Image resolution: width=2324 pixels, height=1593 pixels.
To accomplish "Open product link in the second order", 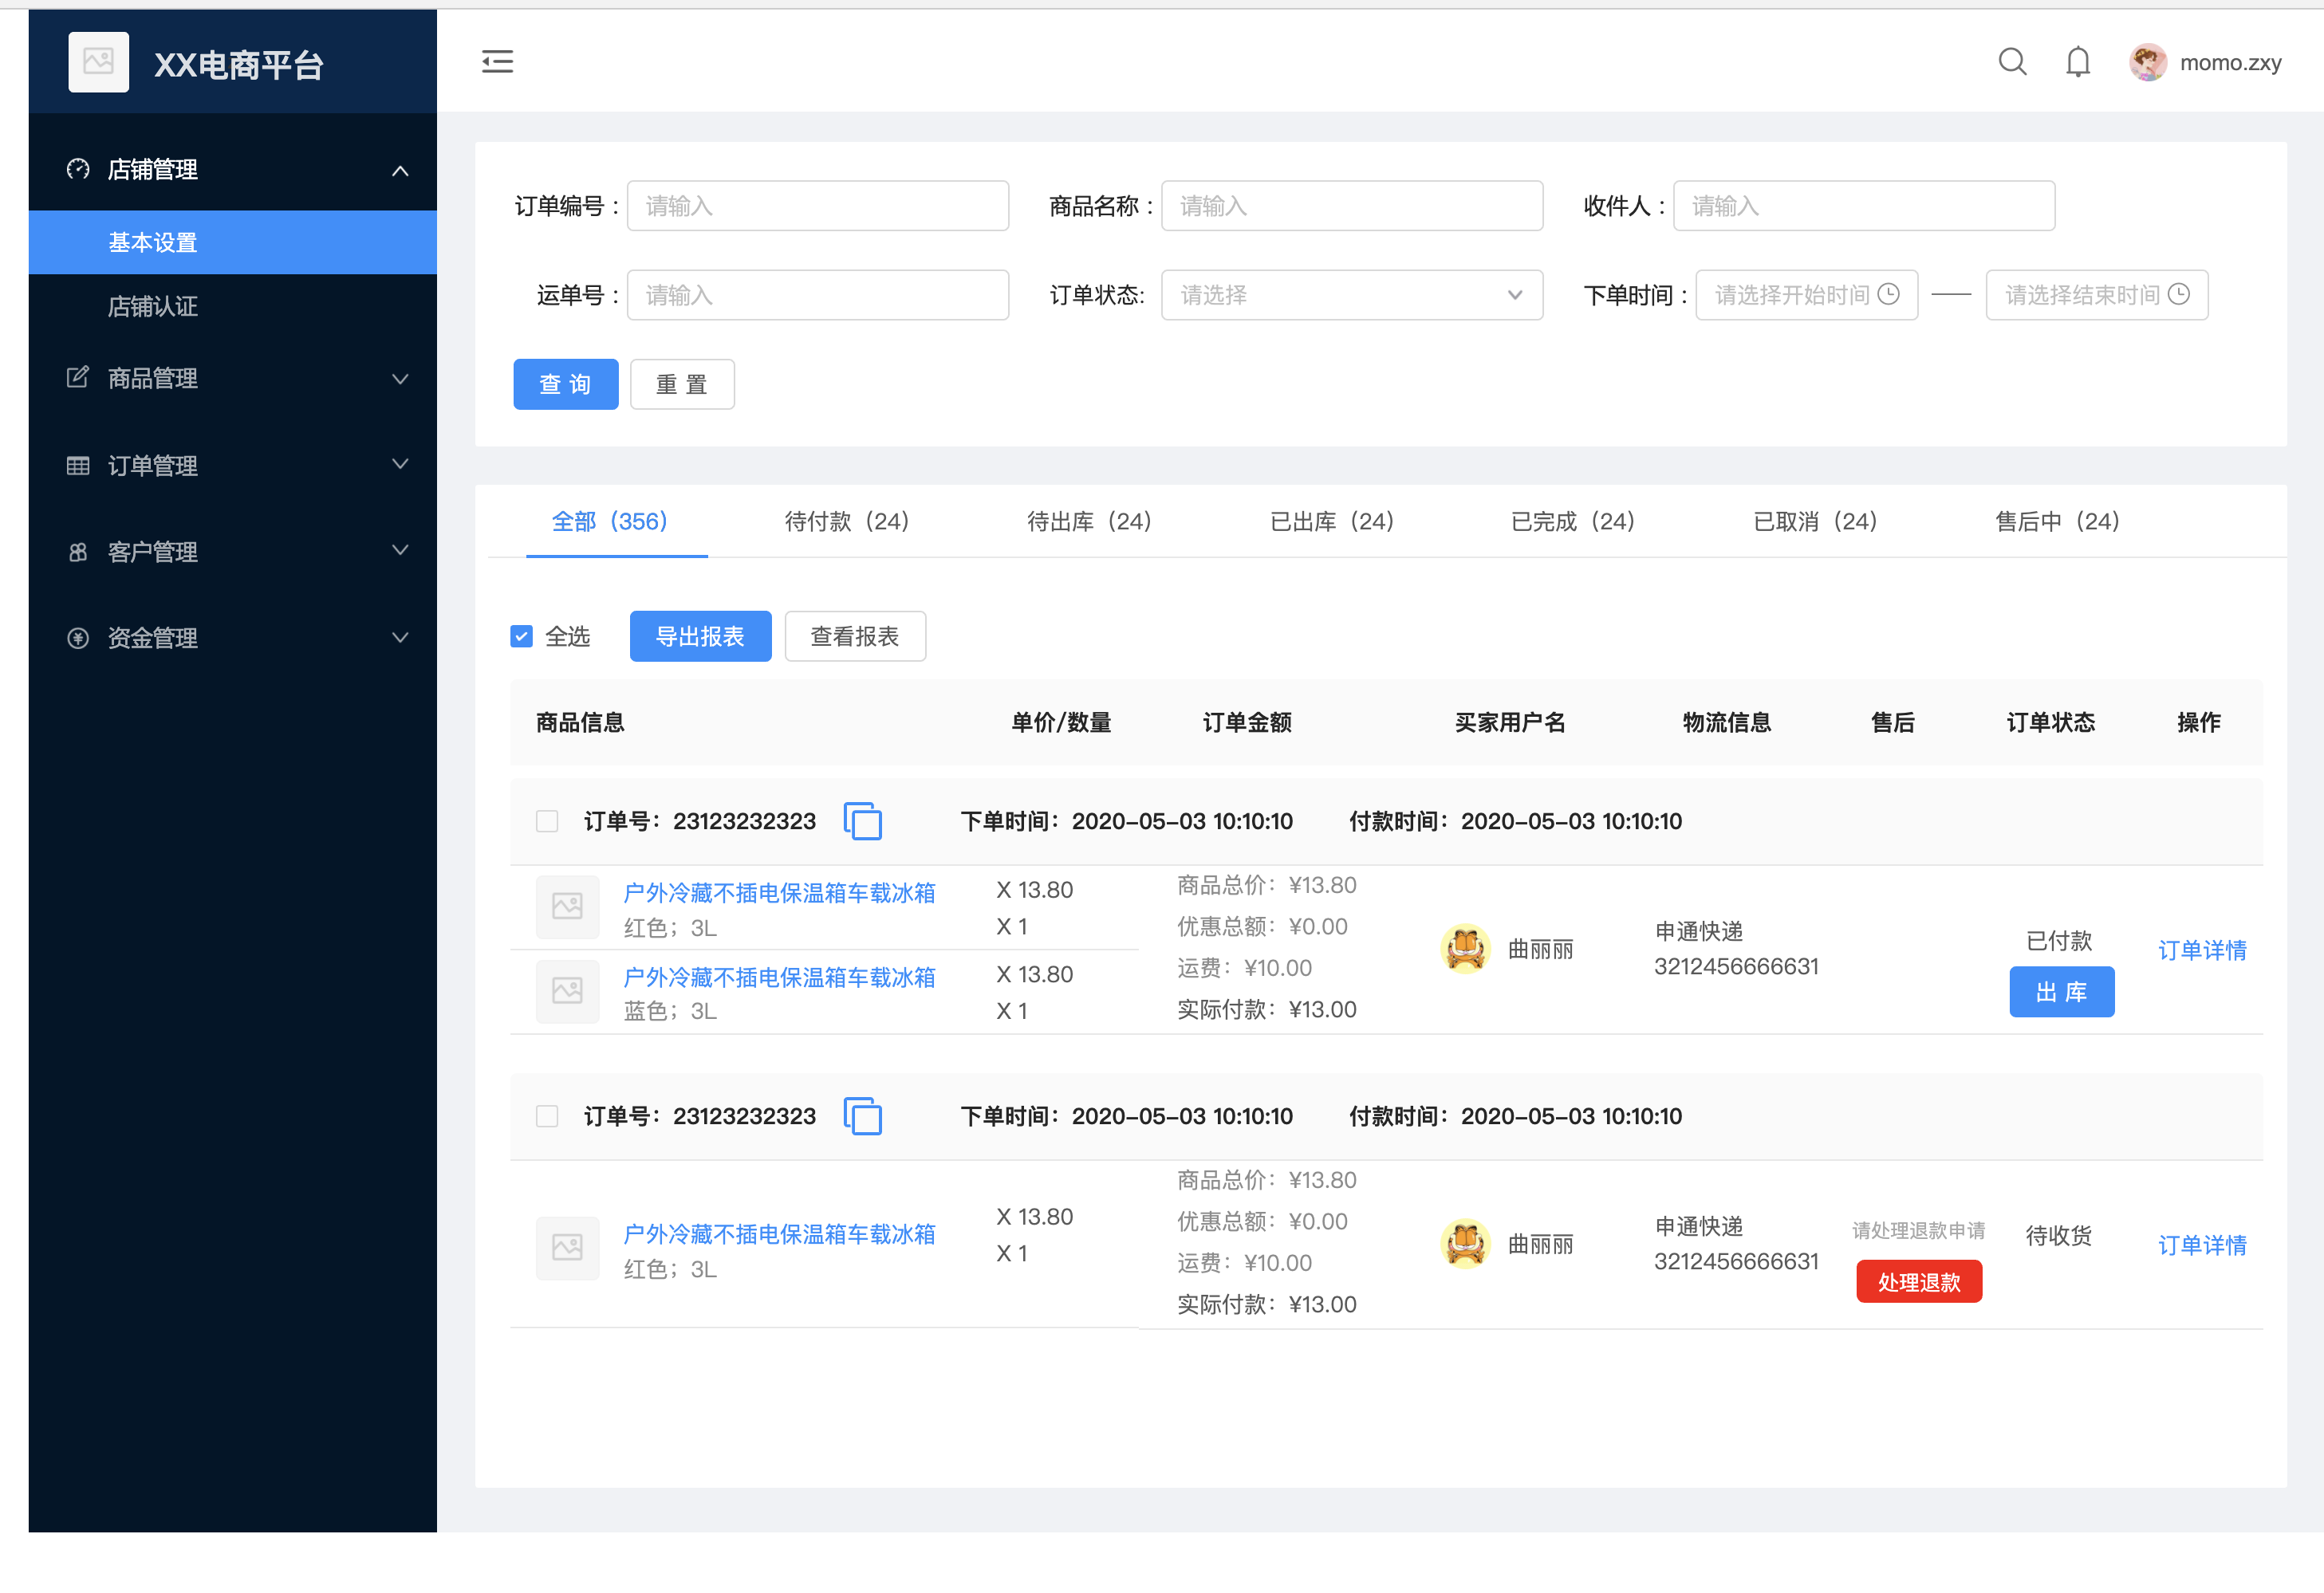I will click(x=779, y=1233).
